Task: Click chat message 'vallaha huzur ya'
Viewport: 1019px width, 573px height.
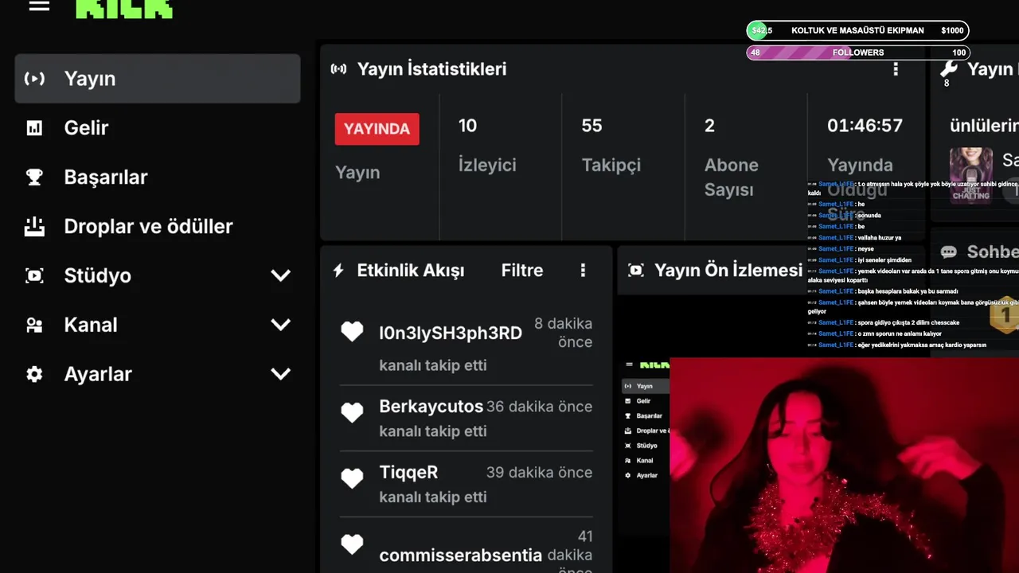Action: click(x=879, y=238)
